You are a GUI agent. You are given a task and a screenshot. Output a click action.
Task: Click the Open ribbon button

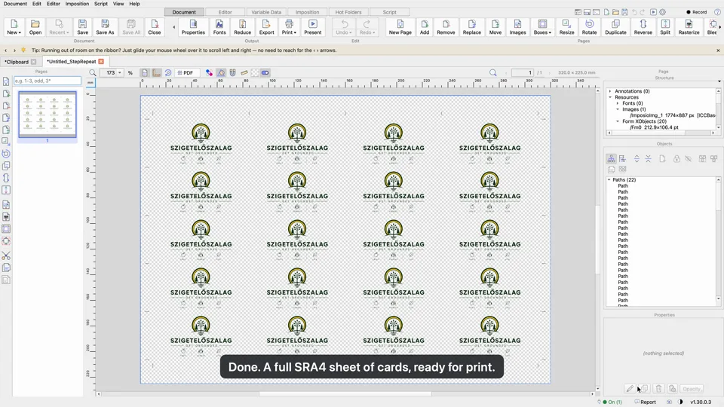(x=35, y=27)
